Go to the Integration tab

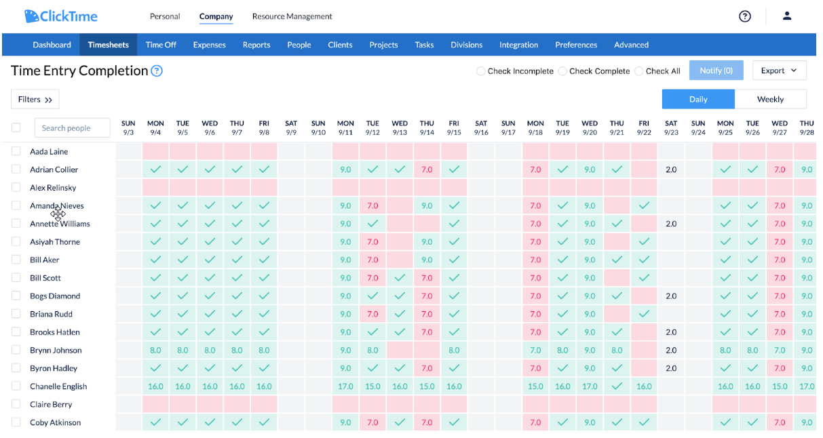point(519,45)
